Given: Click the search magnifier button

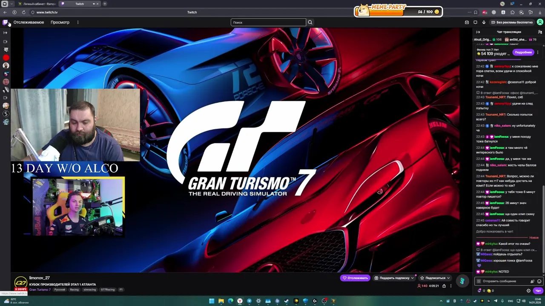Looking at the screenshot, I should pyautogui.click(x=310, y=22).
